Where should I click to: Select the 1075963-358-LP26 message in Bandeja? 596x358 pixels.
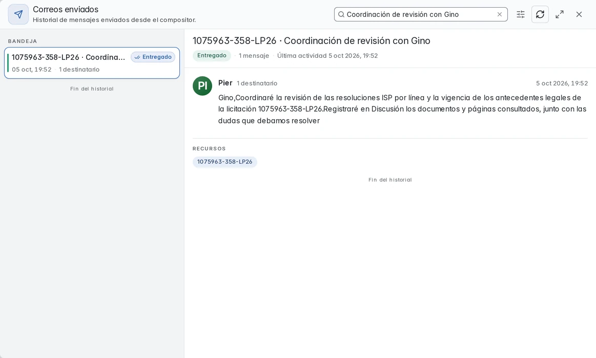92,63
